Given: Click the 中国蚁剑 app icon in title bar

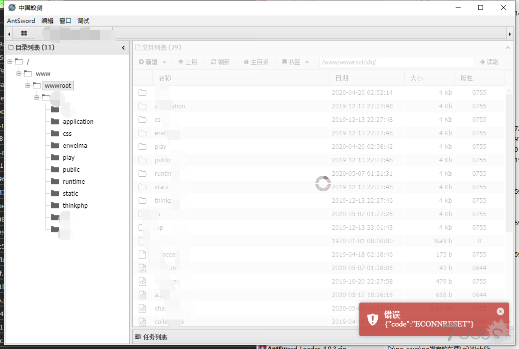Looking at the screenshot, I should 12,7.
